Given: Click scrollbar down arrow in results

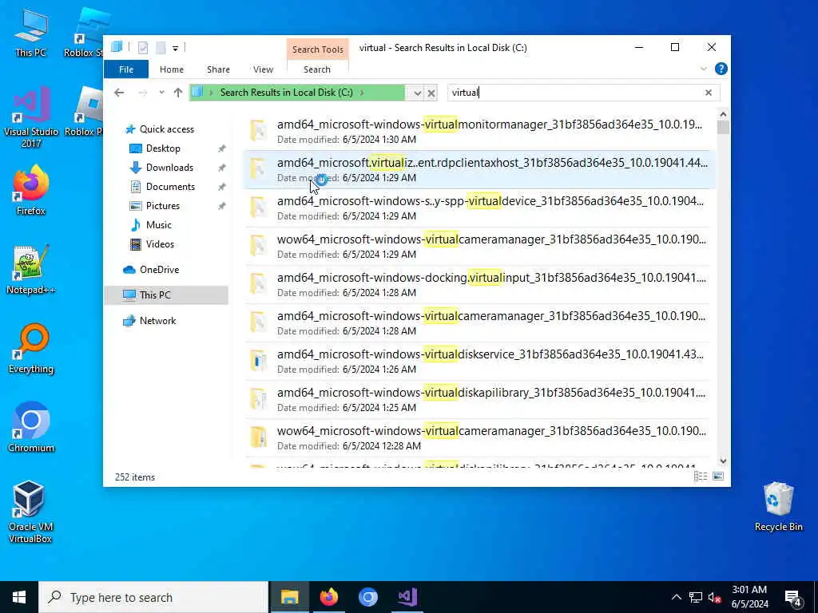Looking at the screenshot, I should [723, 461].
